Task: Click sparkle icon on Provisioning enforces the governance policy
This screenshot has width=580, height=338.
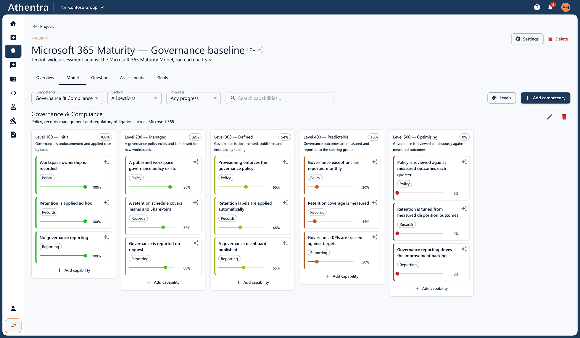Action: coord(285,162)
